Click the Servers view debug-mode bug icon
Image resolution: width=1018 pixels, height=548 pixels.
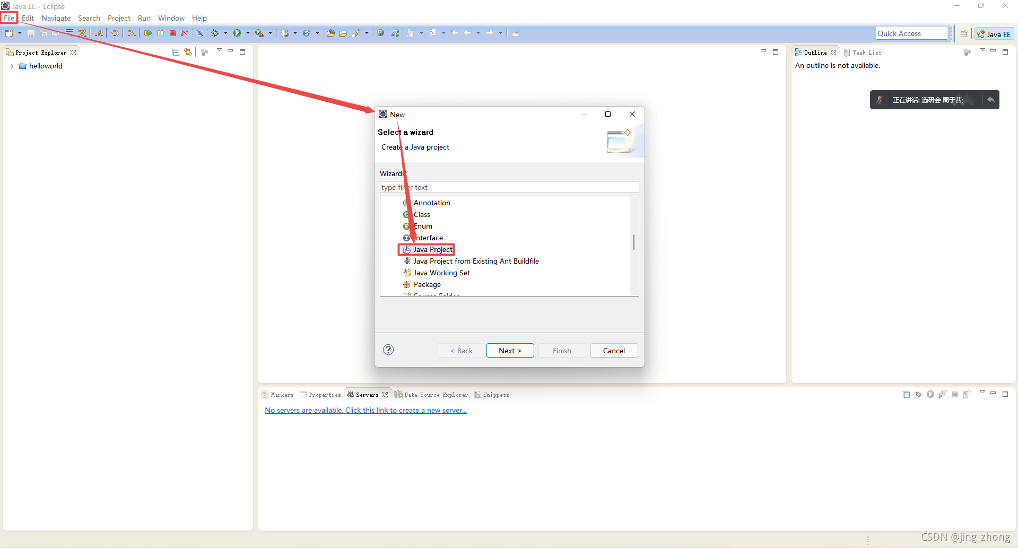pos(918,394)
